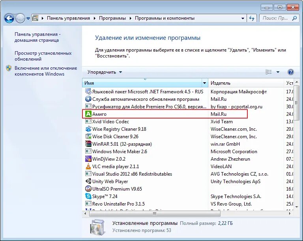This screenshot has height=241, width=303.
Task: Click the shield icon beside Windows components link
Action: pos(9,68)
